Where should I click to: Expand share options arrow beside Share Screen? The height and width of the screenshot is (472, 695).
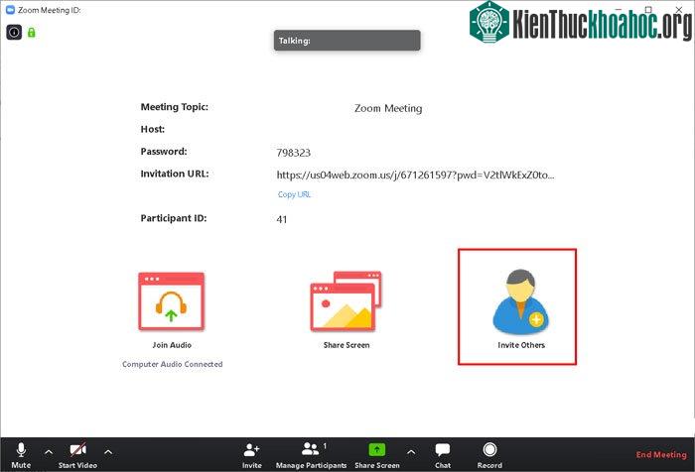(411, 452)
